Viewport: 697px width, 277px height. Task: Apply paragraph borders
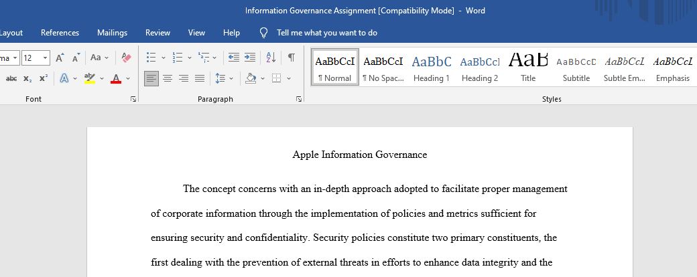[x=277, y=78]
